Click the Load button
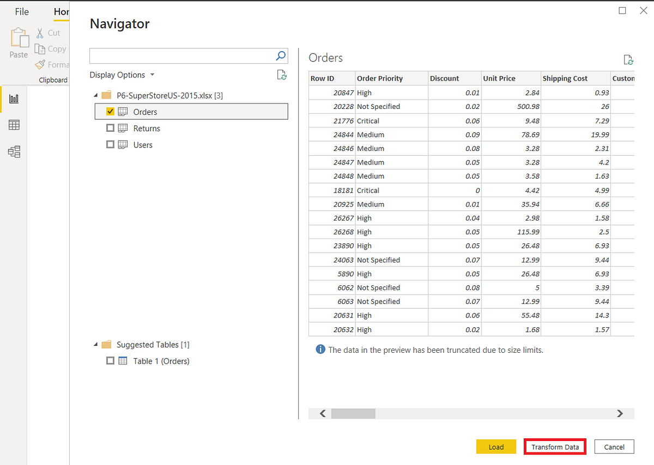The image size is (654, 465). coord(496,446)
